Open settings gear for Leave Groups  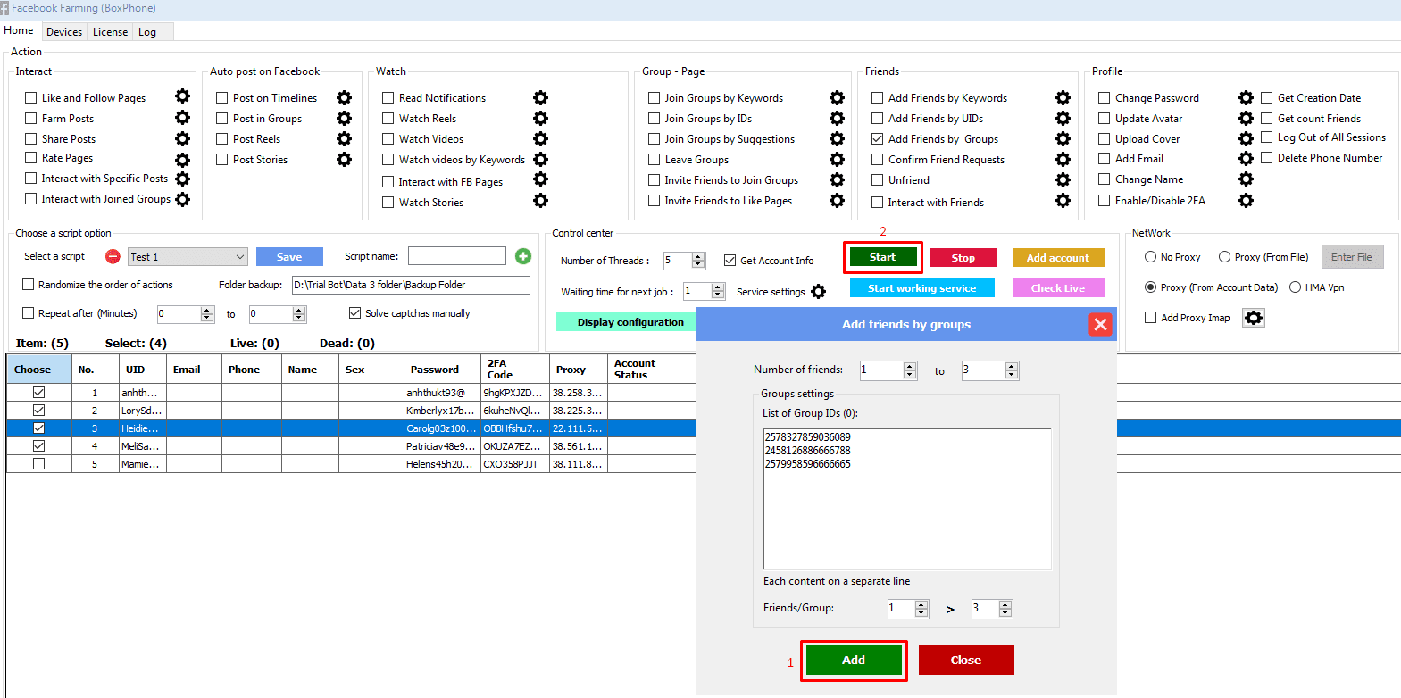click(x=837, y=159)
